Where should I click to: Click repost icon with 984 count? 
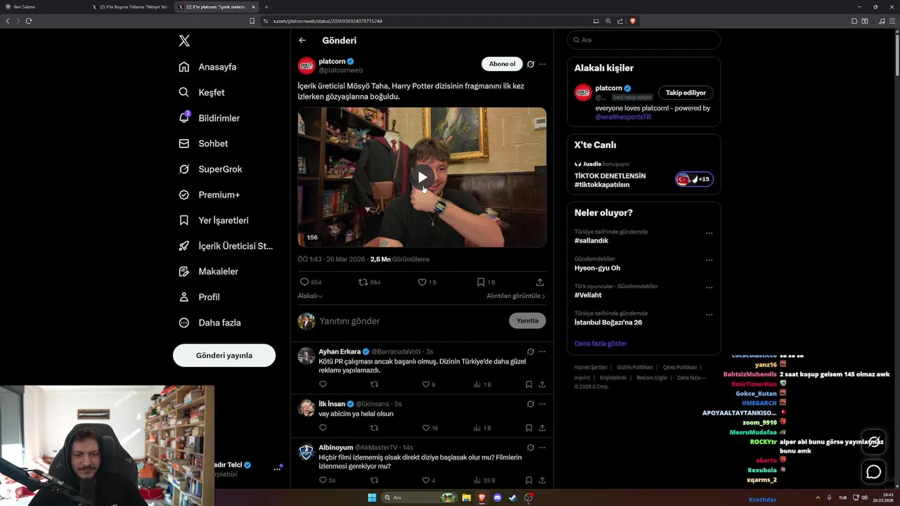pyautogui.click(x=363, y=282)
